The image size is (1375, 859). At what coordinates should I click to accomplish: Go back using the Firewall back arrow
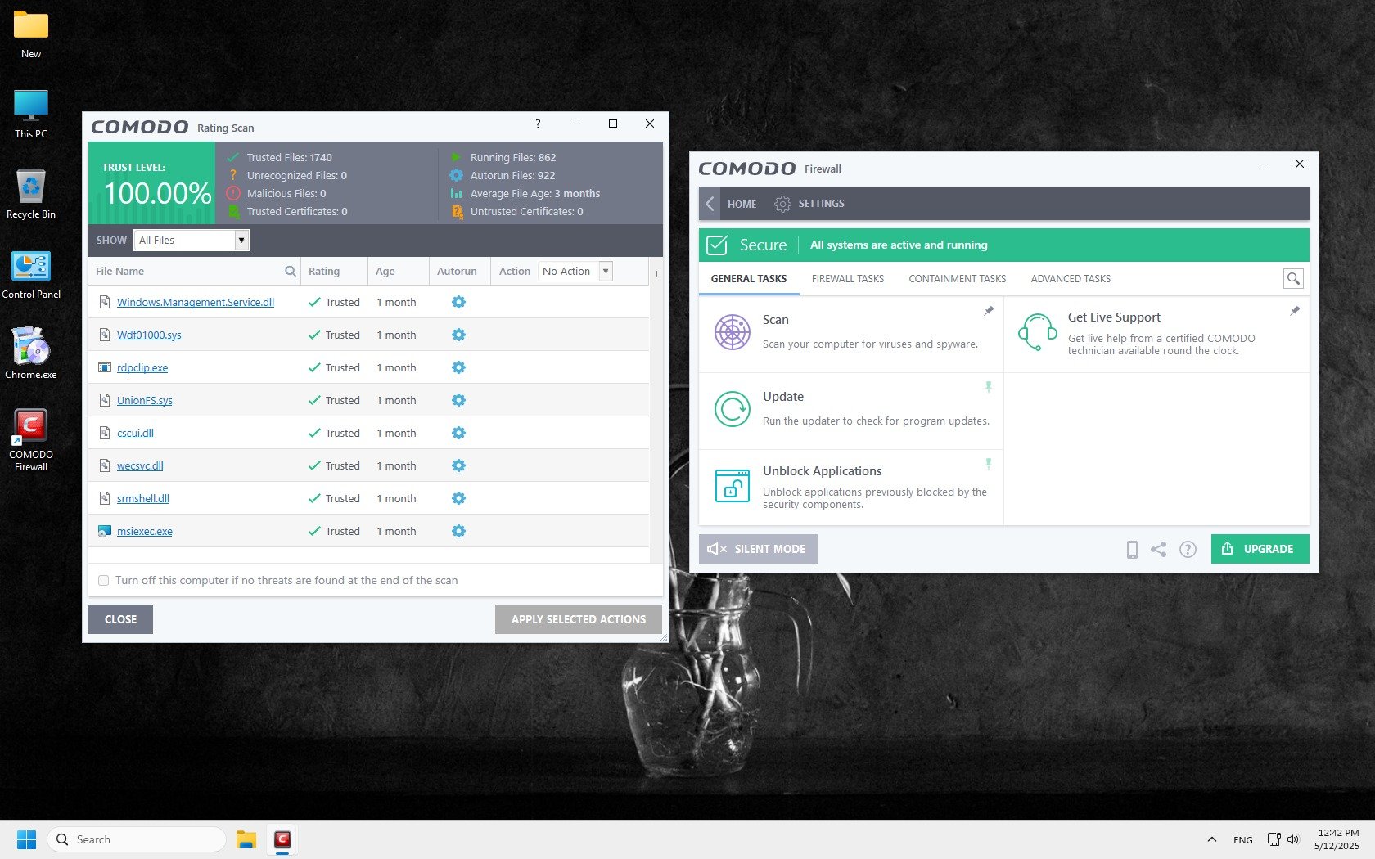710,204
